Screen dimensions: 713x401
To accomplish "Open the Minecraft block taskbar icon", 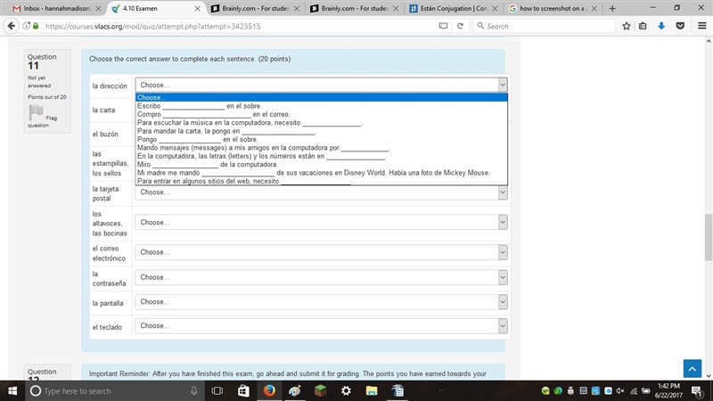I will coord(321,390).
